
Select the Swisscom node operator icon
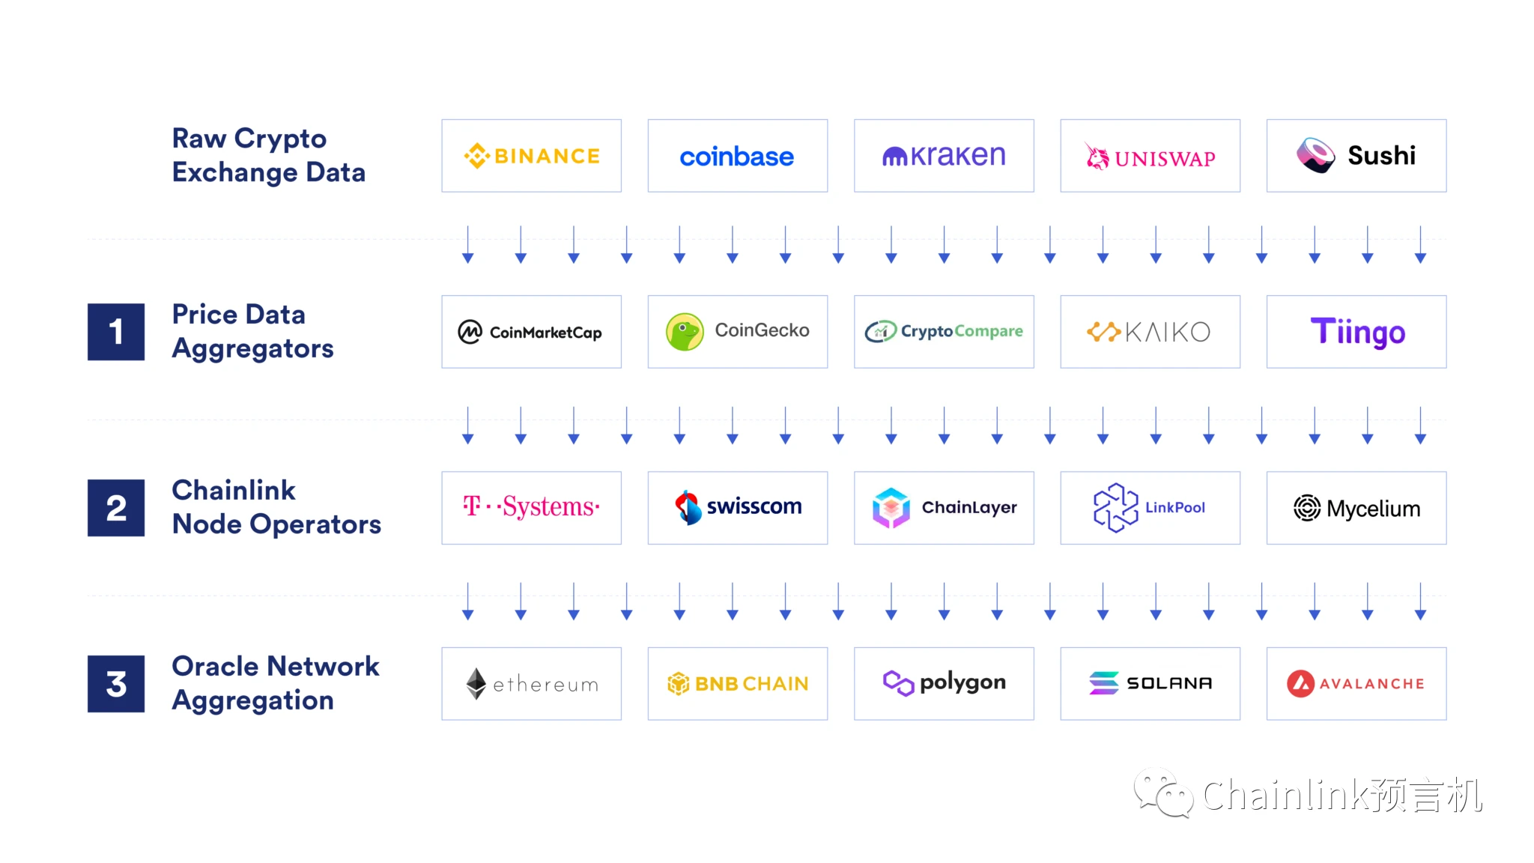(684, 507)
